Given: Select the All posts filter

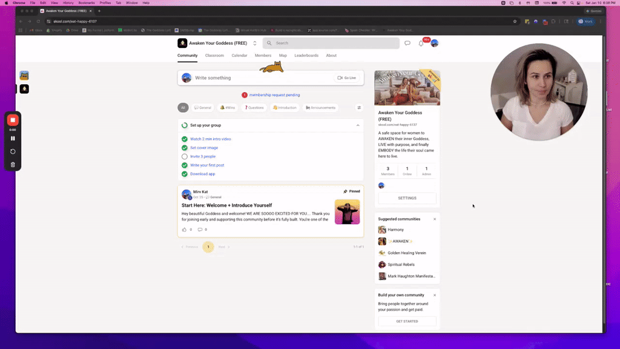Looking at the screenshot, I should [183, 108].
